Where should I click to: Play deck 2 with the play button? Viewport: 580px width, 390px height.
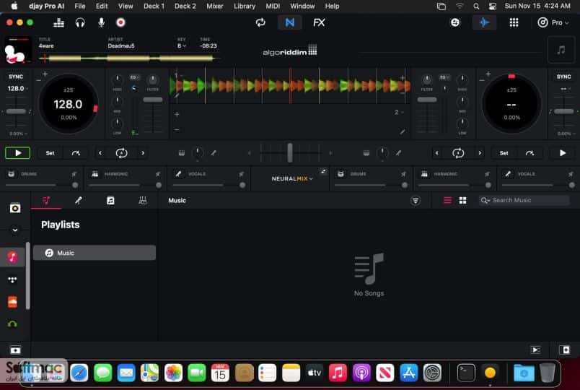pos(562,153)
